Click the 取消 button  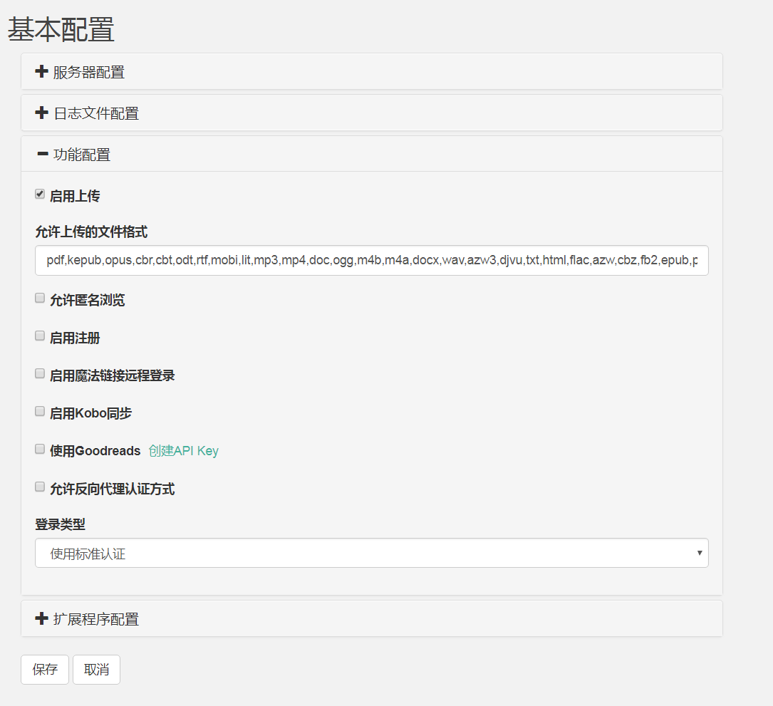coord(95,669)
